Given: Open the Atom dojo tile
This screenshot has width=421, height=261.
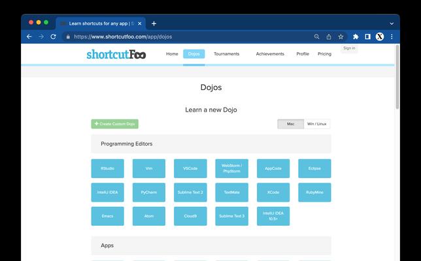Looking at the screenshot, I should point(149,216).
